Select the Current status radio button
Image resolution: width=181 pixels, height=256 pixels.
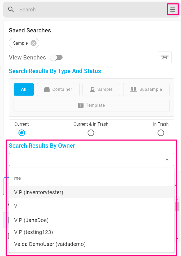pos(22,133)
